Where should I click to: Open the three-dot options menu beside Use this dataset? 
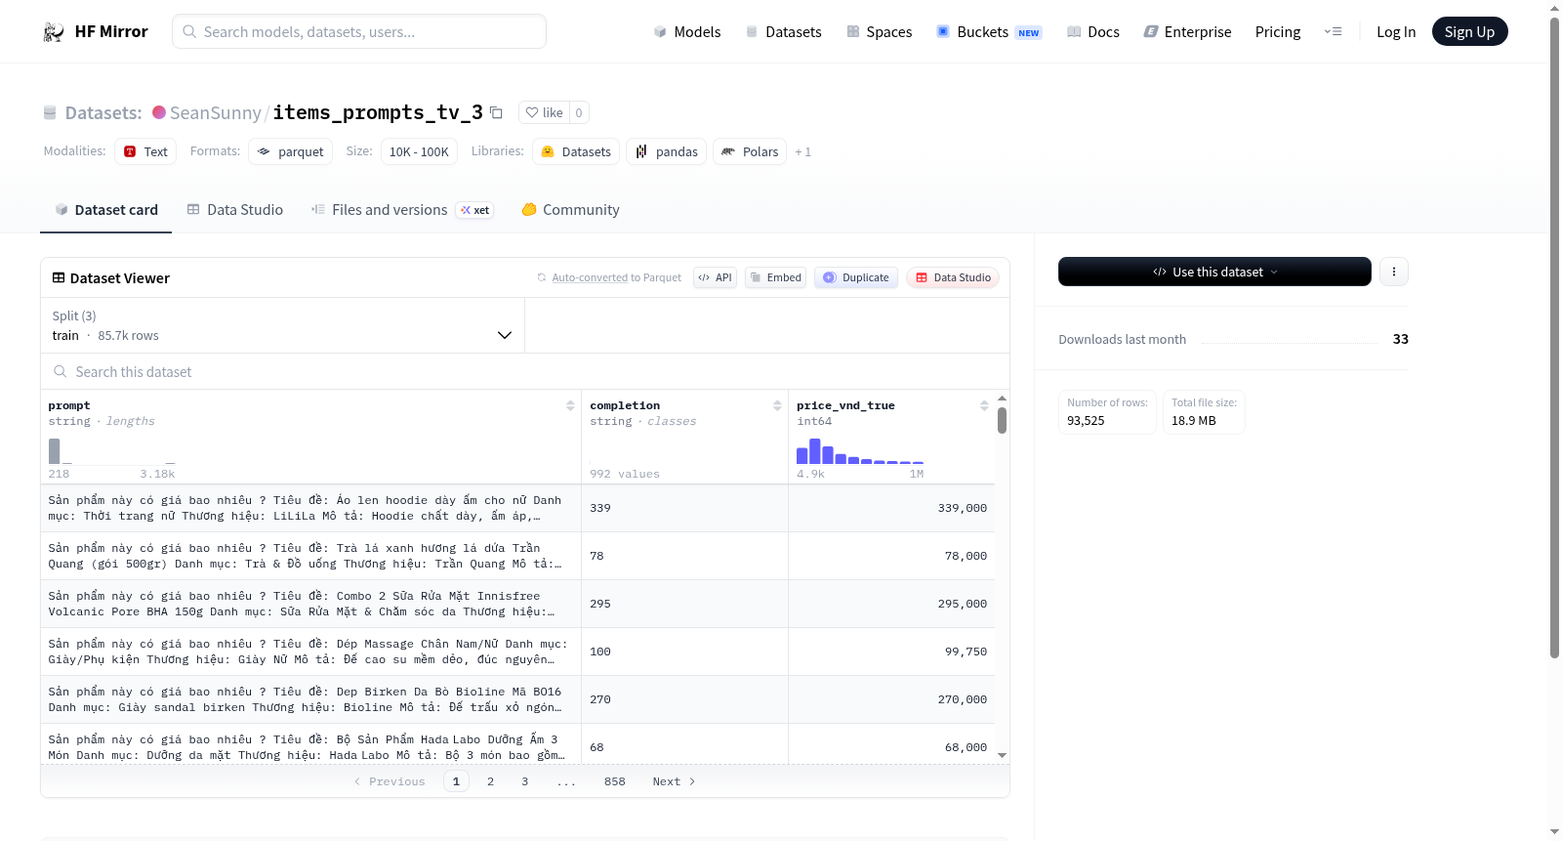click(1394, 272)
